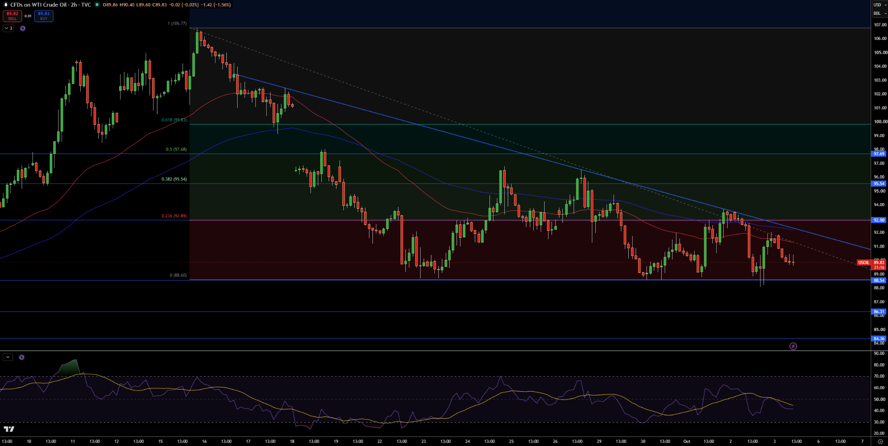Select the 84.36 price label

(879, 338)
